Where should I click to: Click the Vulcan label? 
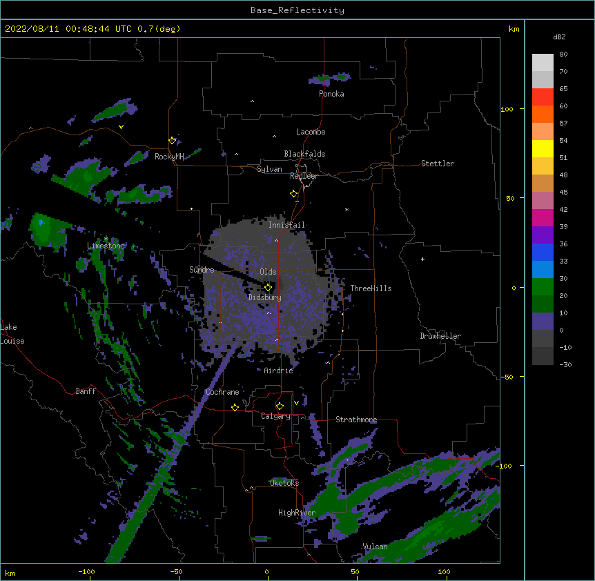tap(375, 546)
